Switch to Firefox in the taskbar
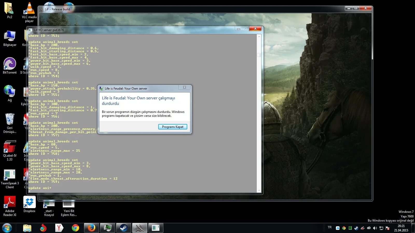 pyautogui.click(x=91, y=228)
